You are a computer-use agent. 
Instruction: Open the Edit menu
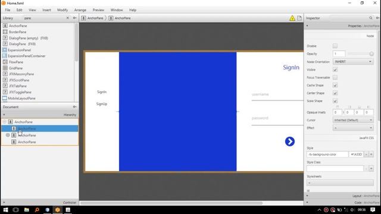point(20,10)
